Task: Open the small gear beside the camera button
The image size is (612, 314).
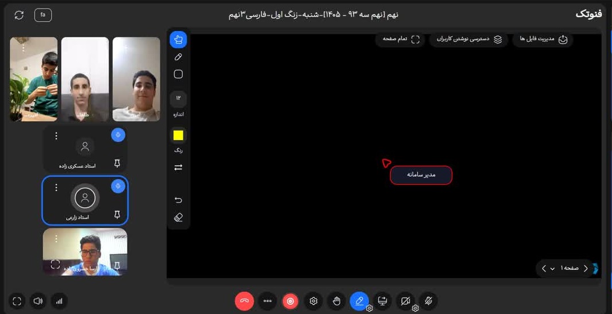Action: (x=415, y=308)
